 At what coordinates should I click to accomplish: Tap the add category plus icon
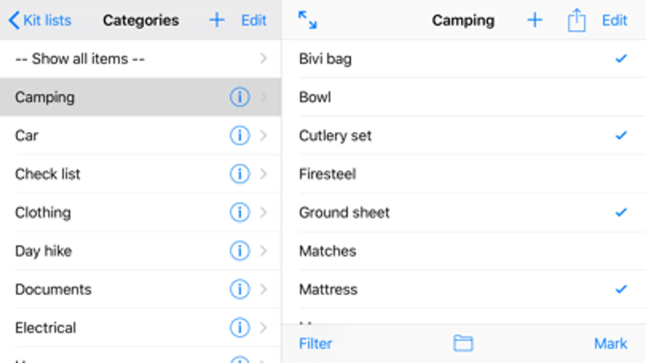pyautogui.click(x=217, y=20)
